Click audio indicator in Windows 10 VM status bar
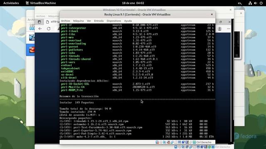Screen dimensions: 266x149 click(183, 147)
